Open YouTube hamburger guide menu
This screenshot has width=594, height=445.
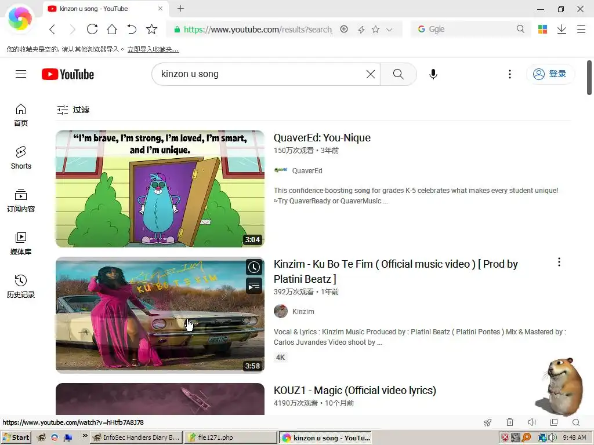[21, 74]
